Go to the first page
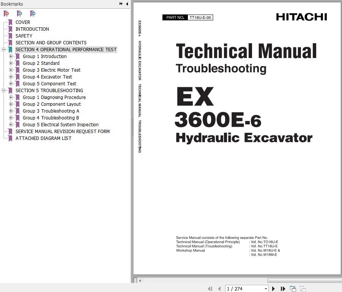Screen dimensions: 342x292 210,289
